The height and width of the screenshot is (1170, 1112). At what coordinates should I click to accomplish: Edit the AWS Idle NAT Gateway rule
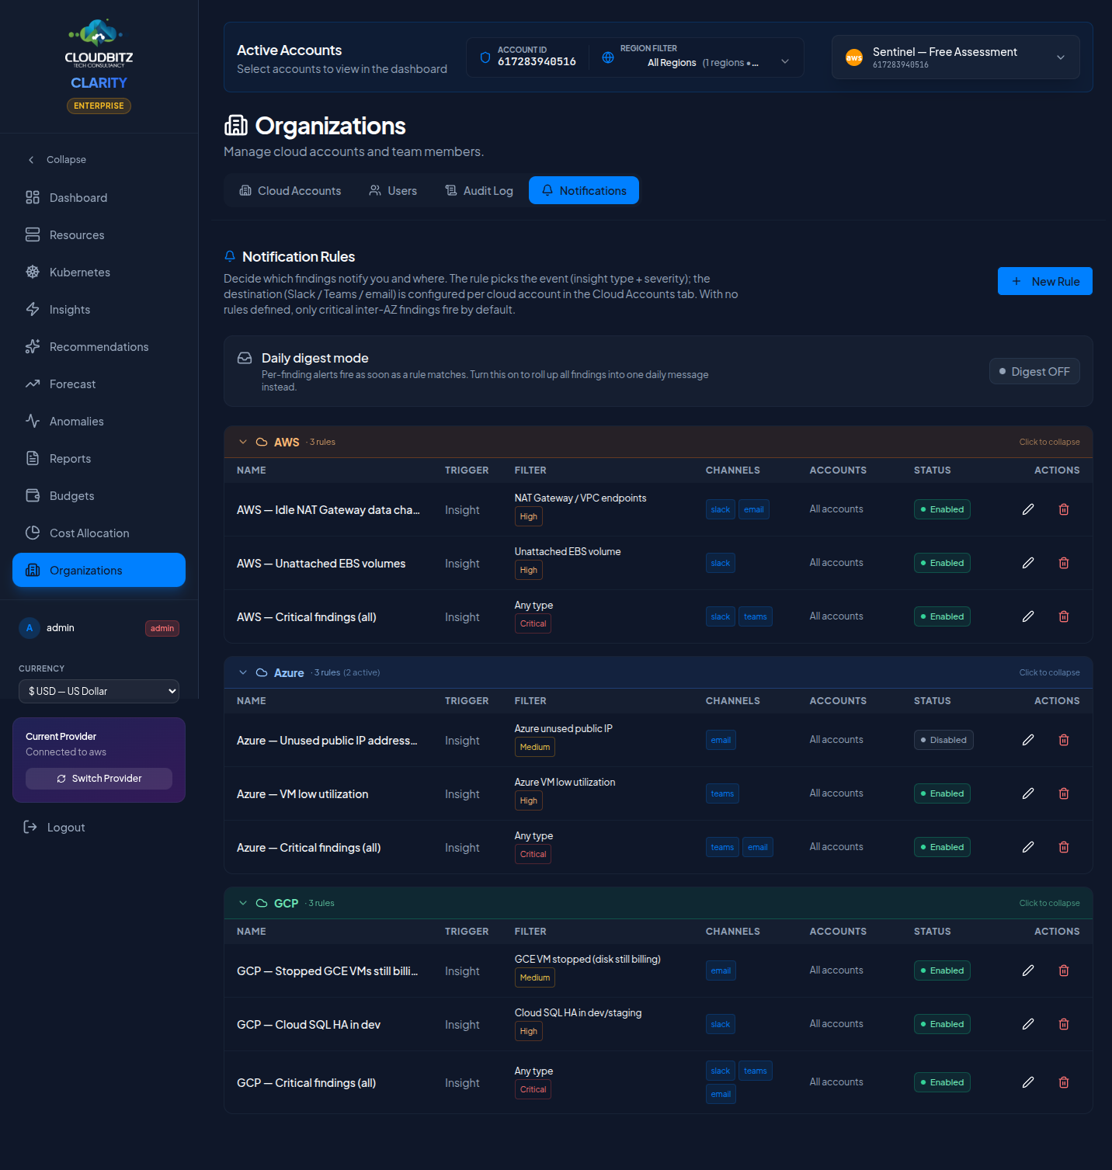pos(1028,509)
